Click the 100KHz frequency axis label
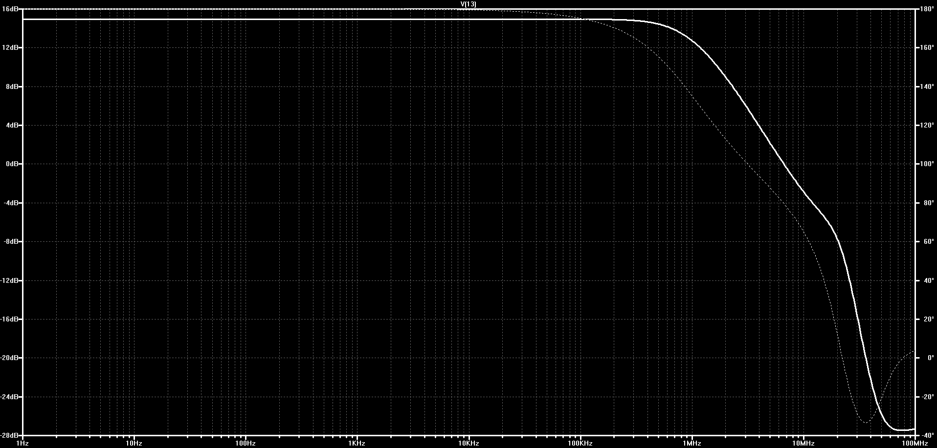The height and width of the screenshot is (448, 937). click(580, 444)
